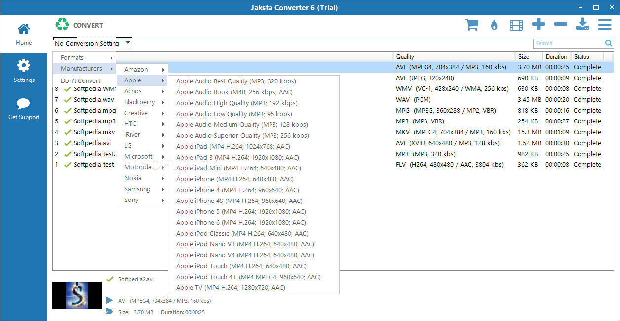Click the download to drive icon
The image size is (620, 321).
(x=583, y=24)
